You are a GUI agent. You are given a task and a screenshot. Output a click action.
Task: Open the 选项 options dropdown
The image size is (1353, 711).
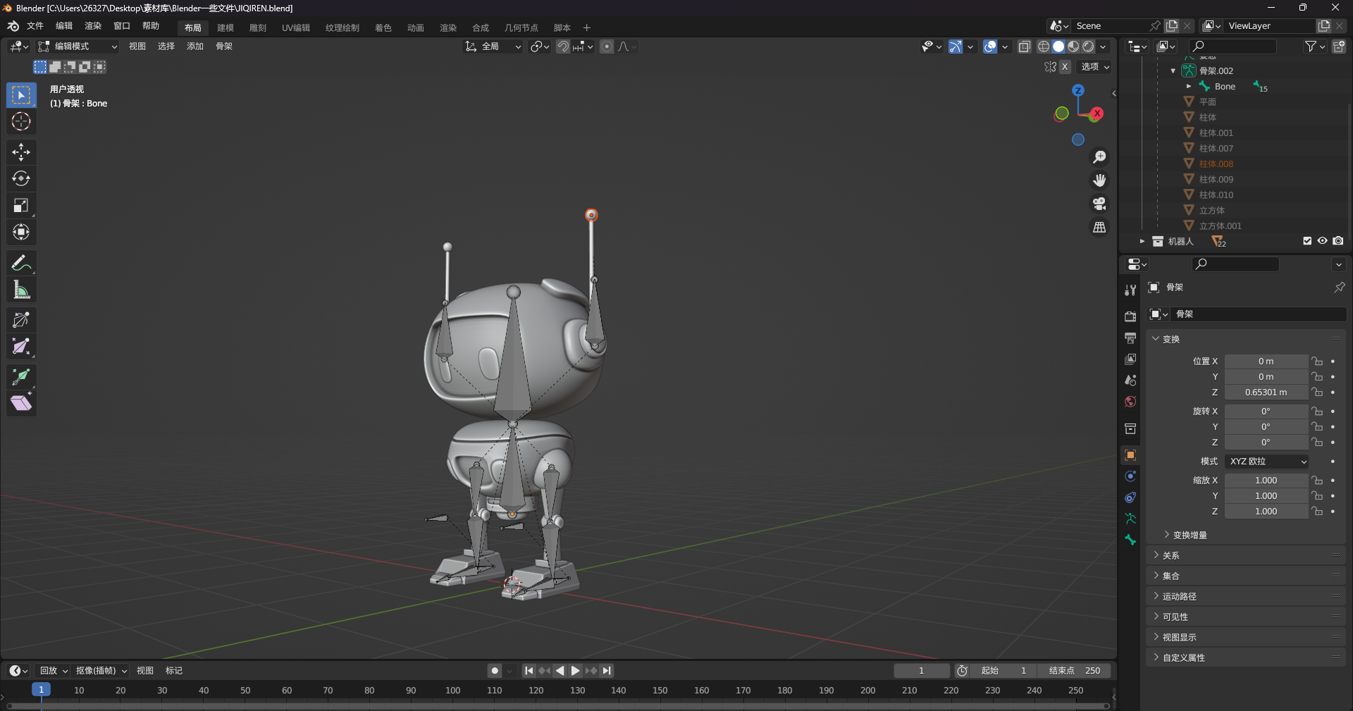1095,67
